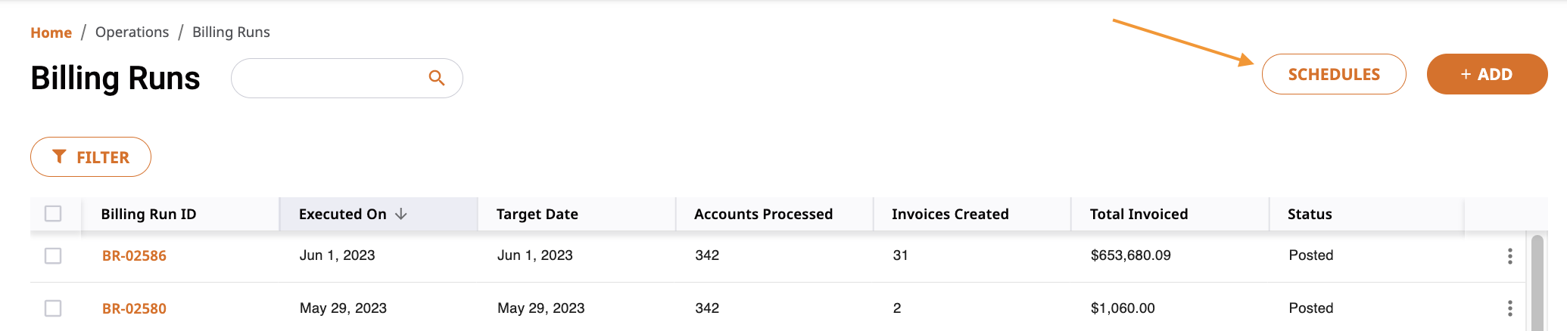Click the search magnifier icon

pos(436,78)
